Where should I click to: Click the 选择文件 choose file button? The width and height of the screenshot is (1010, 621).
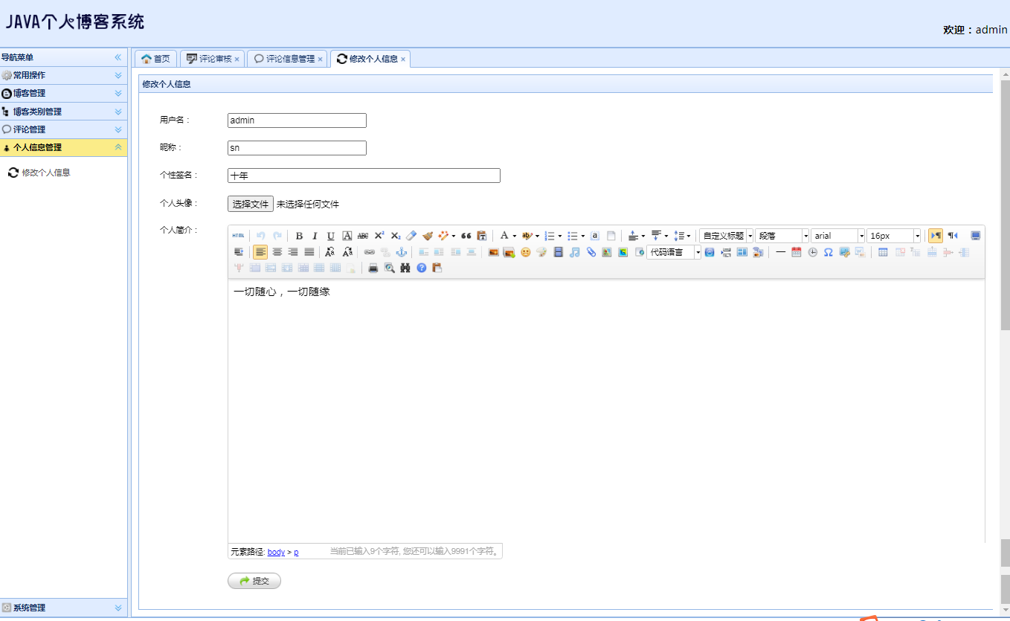(251, 204)
